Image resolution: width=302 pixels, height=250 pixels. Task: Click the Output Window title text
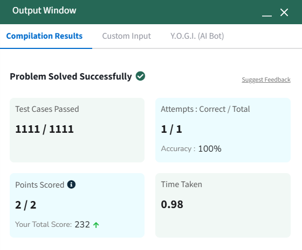tap(44, 11)
